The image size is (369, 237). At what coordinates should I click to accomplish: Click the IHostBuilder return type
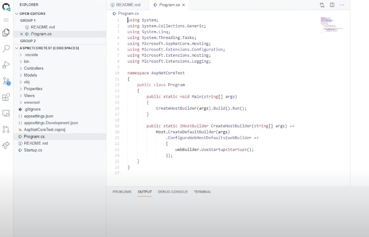pos(194,126)
